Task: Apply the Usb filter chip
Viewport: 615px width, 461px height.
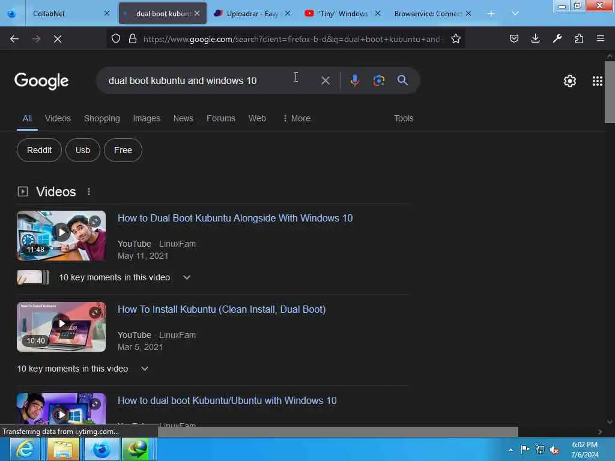Action: [x=83, y=150]
